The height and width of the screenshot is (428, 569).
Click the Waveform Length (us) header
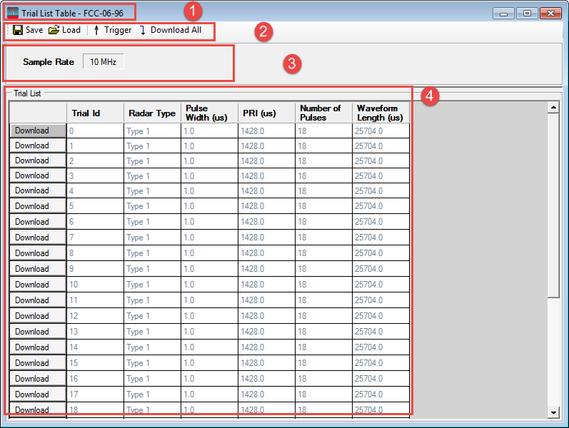tap(381, 113)
